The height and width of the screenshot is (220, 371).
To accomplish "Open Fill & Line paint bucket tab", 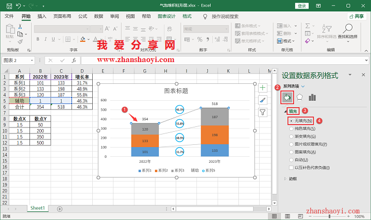I will 287,97.
